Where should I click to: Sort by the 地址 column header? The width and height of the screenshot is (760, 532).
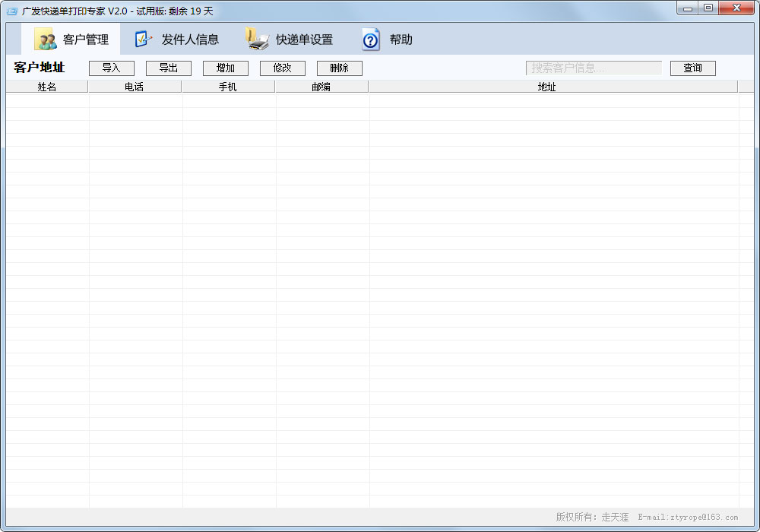click(553, 87)
